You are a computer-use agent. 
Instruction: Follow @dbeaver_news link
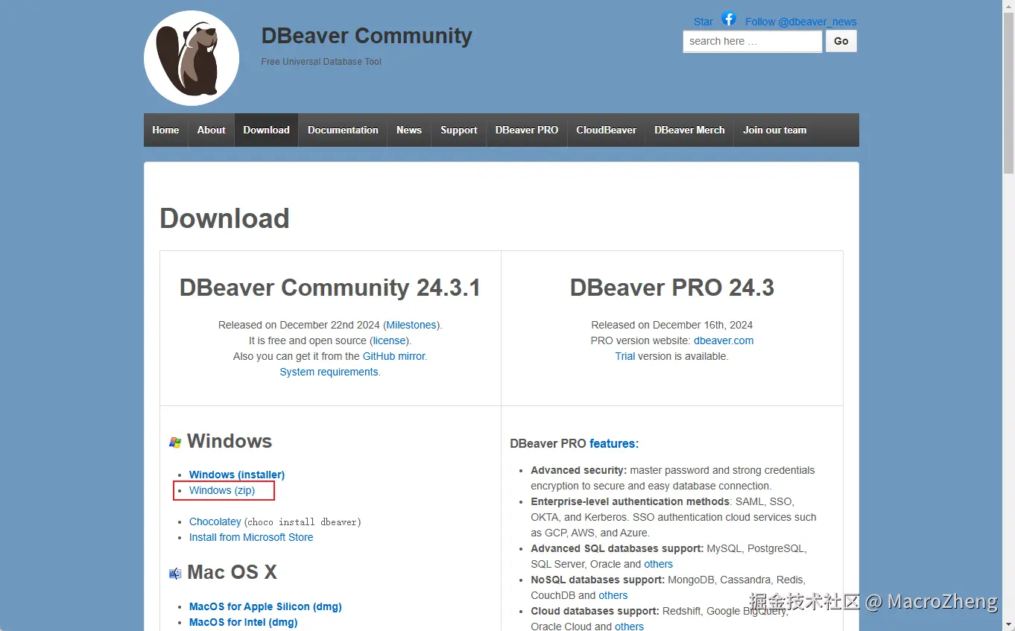pos(800,22)
